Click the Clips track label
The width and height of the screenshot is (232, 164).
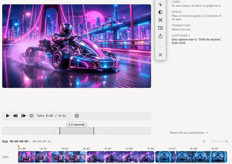coord(5,157)
